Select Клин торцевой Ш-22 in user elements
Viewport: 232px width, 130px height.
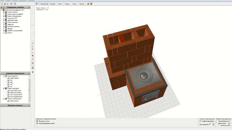point(16,95)
